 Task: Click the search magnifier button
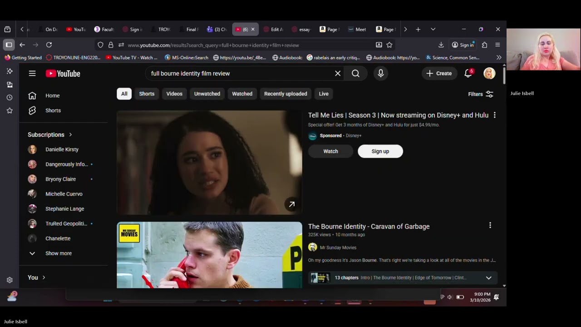tap(355, 74)
